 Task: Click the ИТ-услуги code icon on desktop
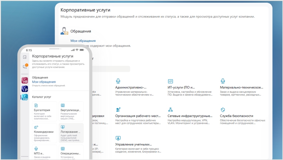pos(170,81)
